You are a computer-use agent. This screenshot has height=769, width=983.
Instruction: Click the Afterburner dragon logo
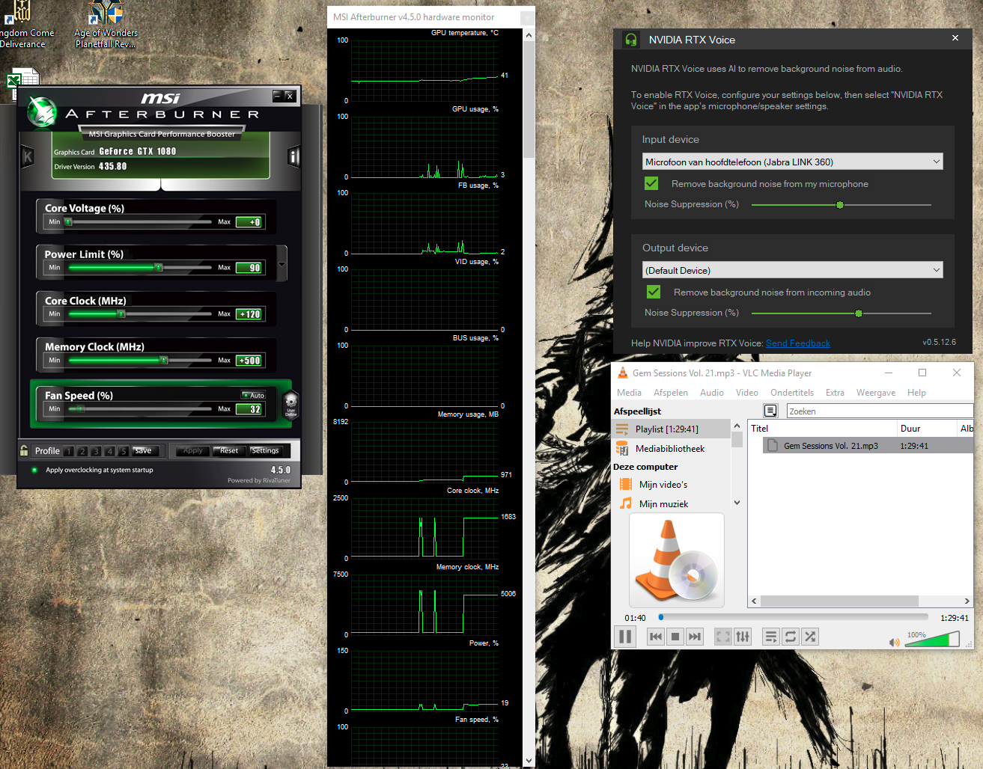[x=42, y=112]
